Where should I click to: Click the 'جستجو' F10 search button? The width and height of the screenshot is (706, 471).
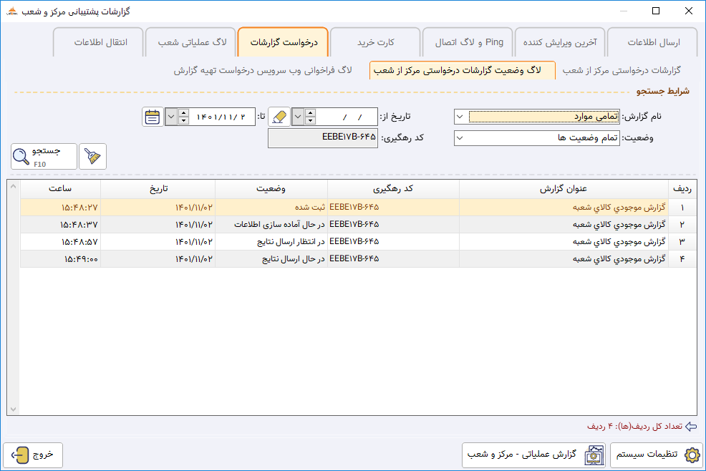point(44,156)
